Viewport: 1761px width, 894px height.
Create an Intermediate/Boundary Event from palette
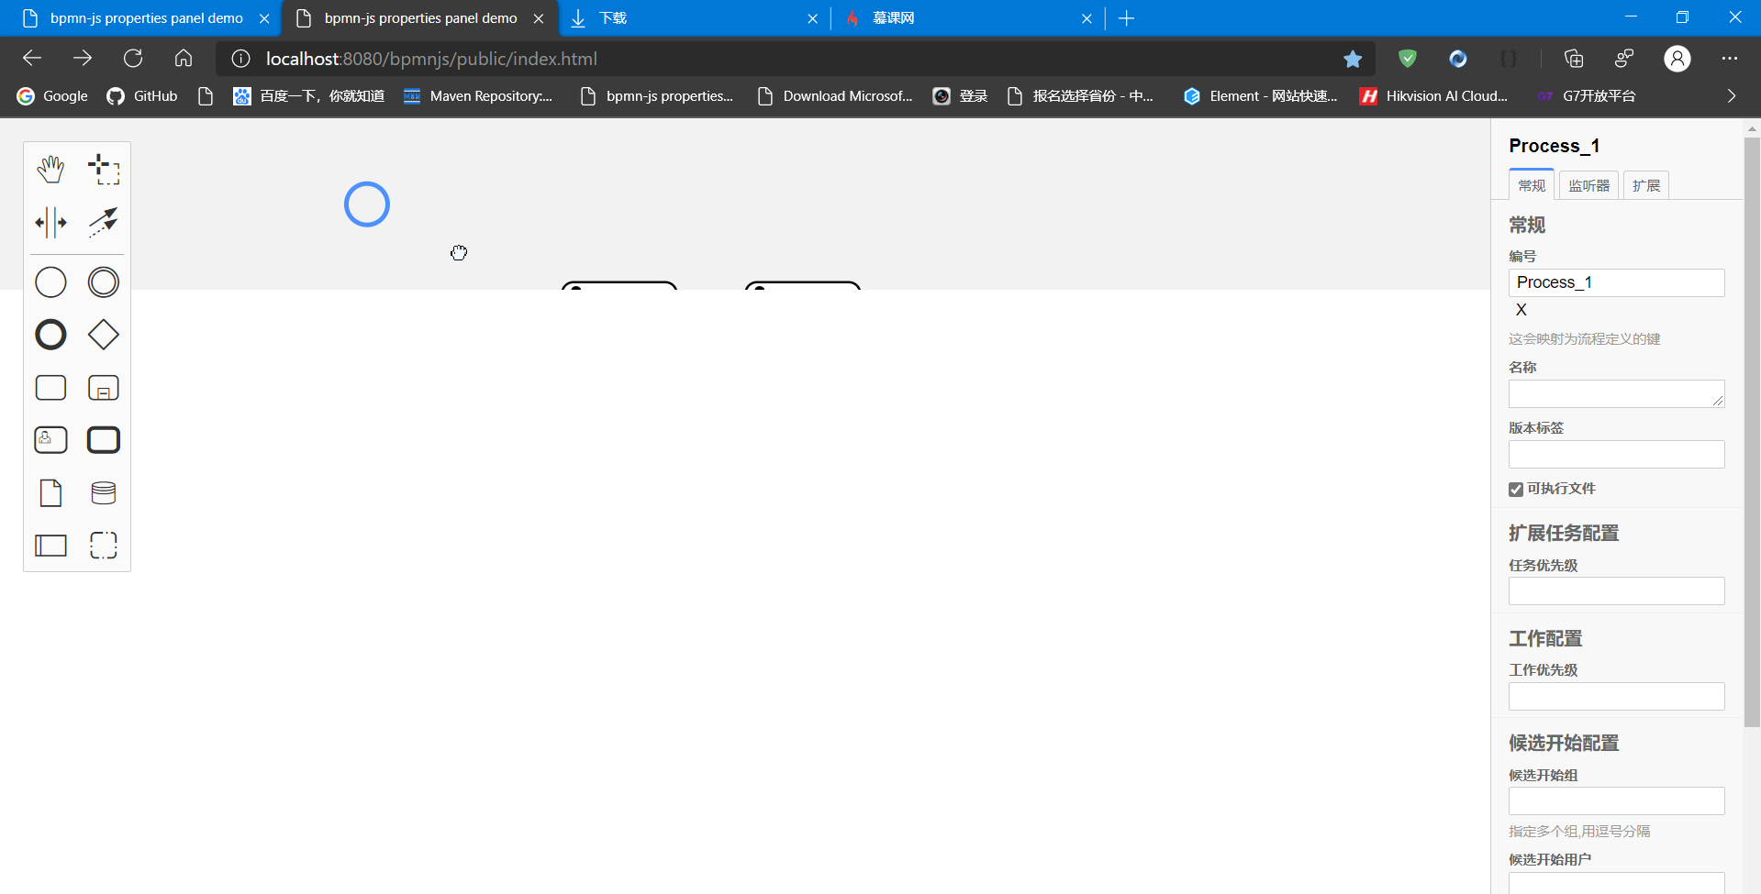pos(104,282)
